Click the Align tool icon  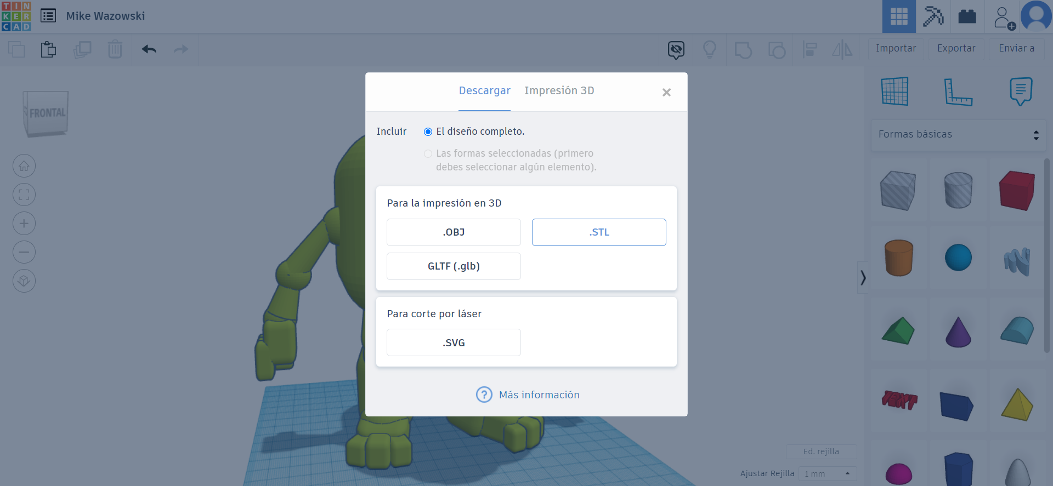[x=809, y=50]
